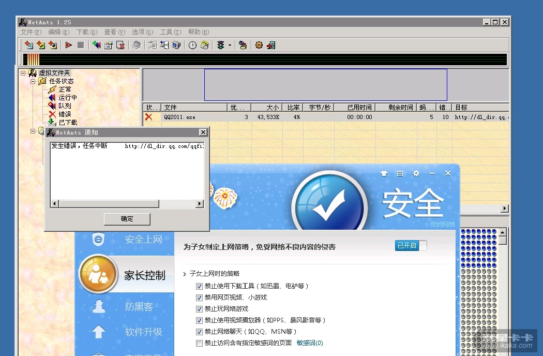Toggle the 已开启 parental control switch
Screen dimensions: 543x356
coord(411,245)
